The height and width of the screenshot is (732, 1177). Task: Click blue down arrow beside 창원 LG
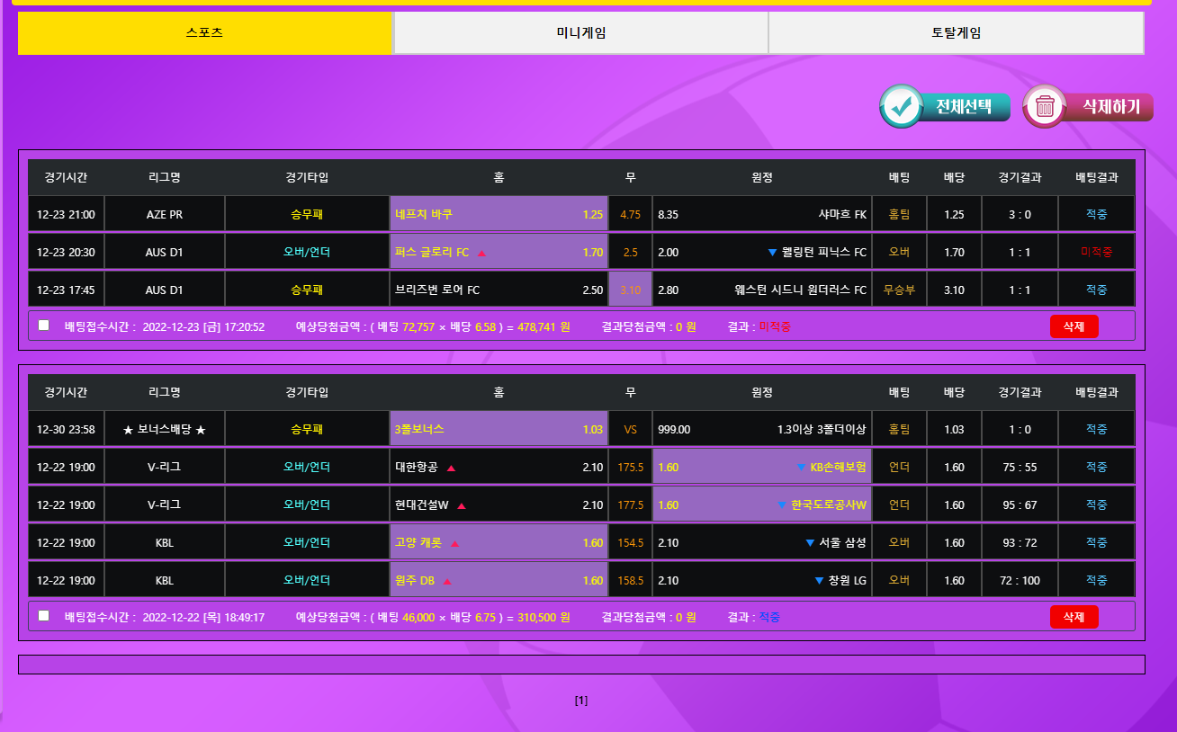[819, 581]
